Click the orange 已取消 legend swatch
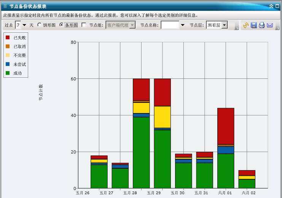 click(x=8, y=46)
